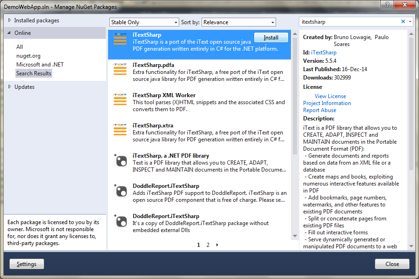Go to next results page arrow

pyautogui.click(x=217, y=245)
